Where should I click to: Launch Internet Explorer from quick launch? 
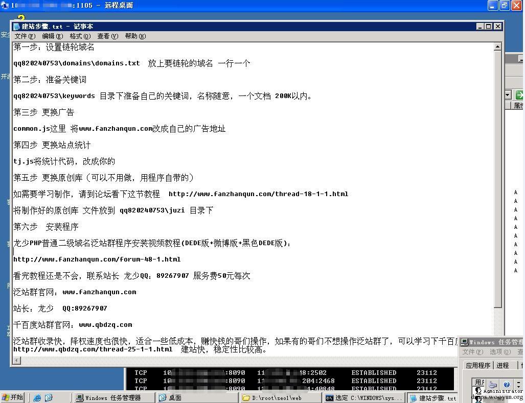coord(37,398)
